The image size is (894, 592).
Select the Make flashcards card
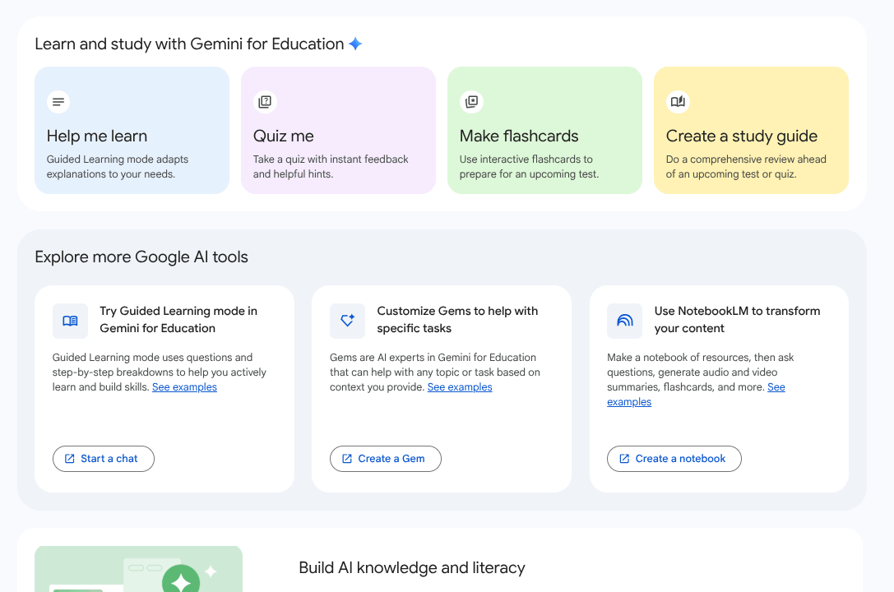[x=544, y=130]
